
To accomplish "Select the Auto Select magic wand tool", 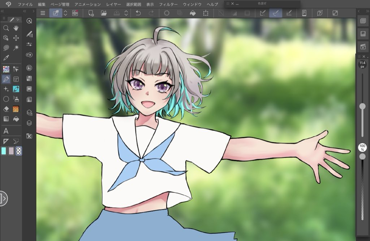I will (x=16, y=48).
